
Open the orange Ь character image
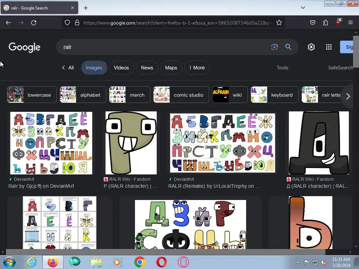click(x=311, y=222)
